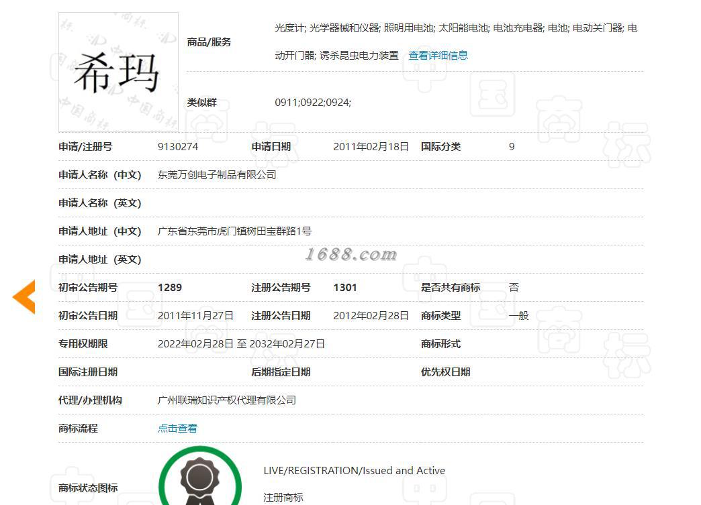Click applicant name 东莞万创电子制品有限公司

[217, 175]
